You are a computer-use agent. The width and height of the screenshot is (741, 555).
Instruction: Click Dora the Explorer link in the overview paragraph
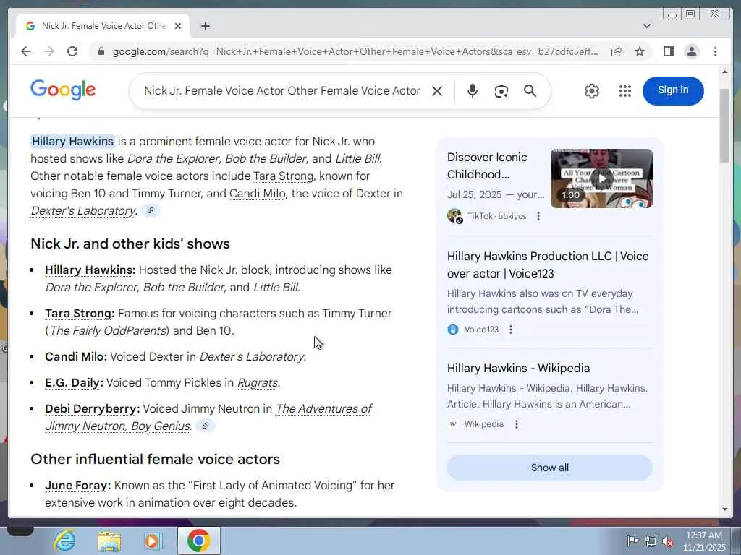point(174,158)
